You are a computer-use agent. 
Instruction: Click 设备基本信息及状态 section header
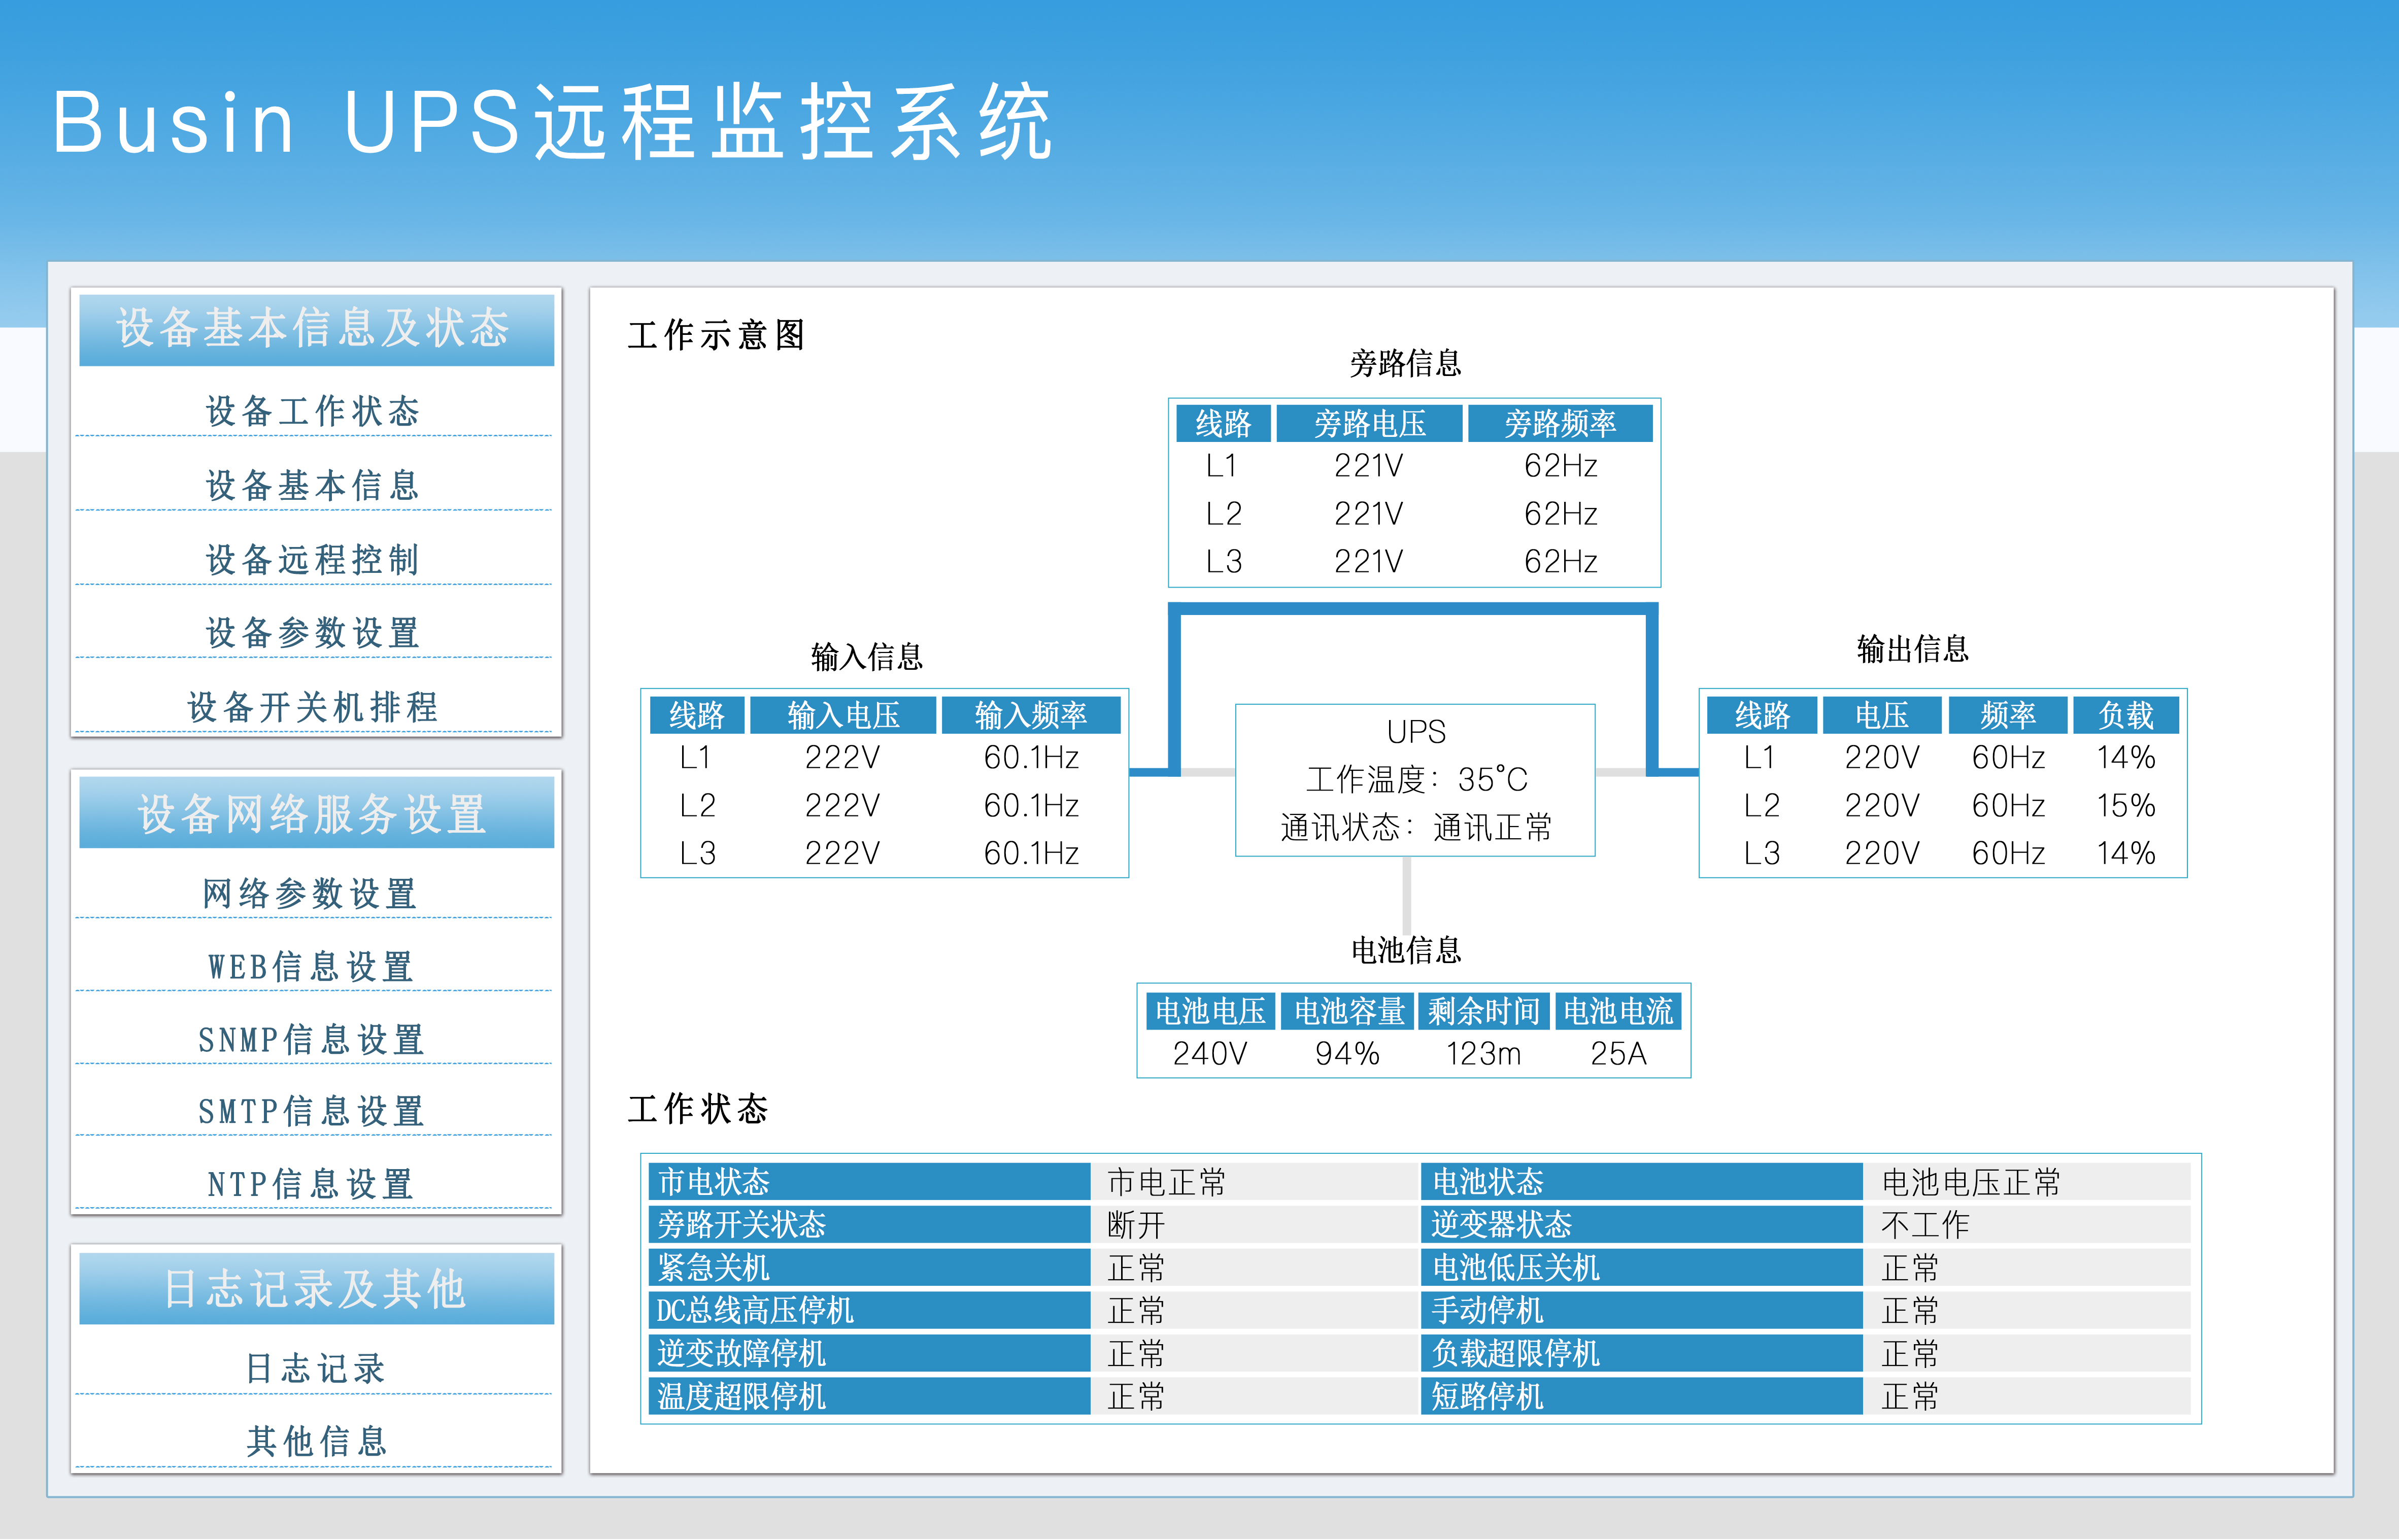(x=315, y=329)
